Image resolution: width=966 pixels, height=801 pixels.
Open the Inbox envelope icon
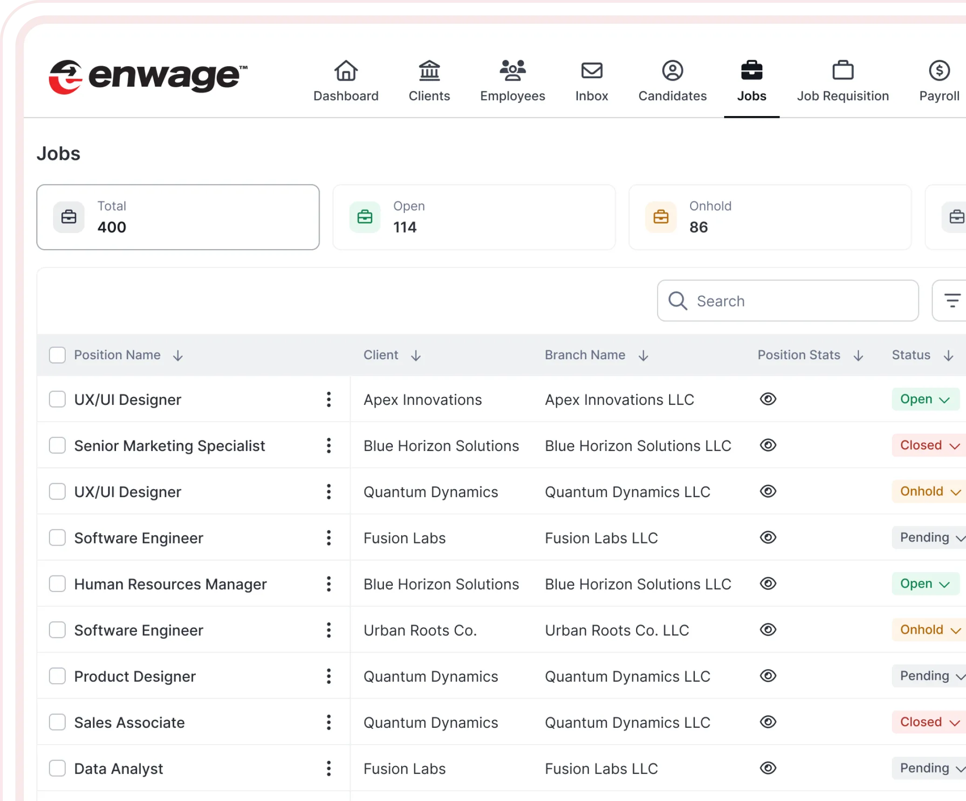click(x=591, y=71)
